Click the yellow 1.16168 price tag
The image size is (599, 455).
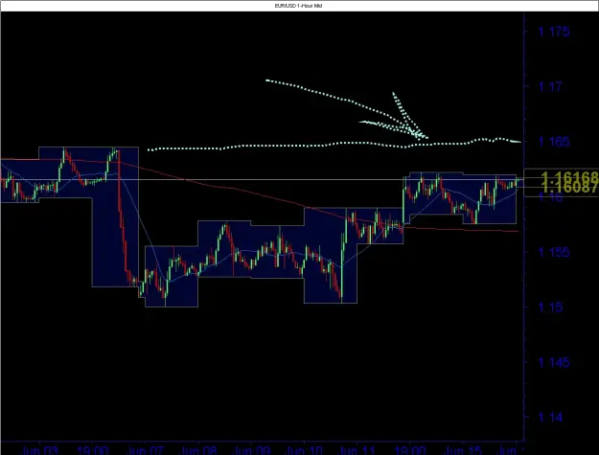tap(569, 177)
